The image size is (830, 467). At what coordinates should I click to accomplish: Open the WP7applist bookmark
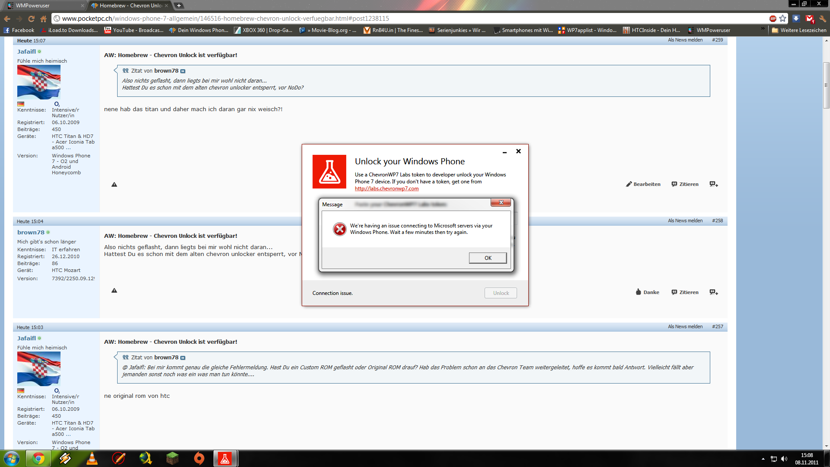point(587,30)
